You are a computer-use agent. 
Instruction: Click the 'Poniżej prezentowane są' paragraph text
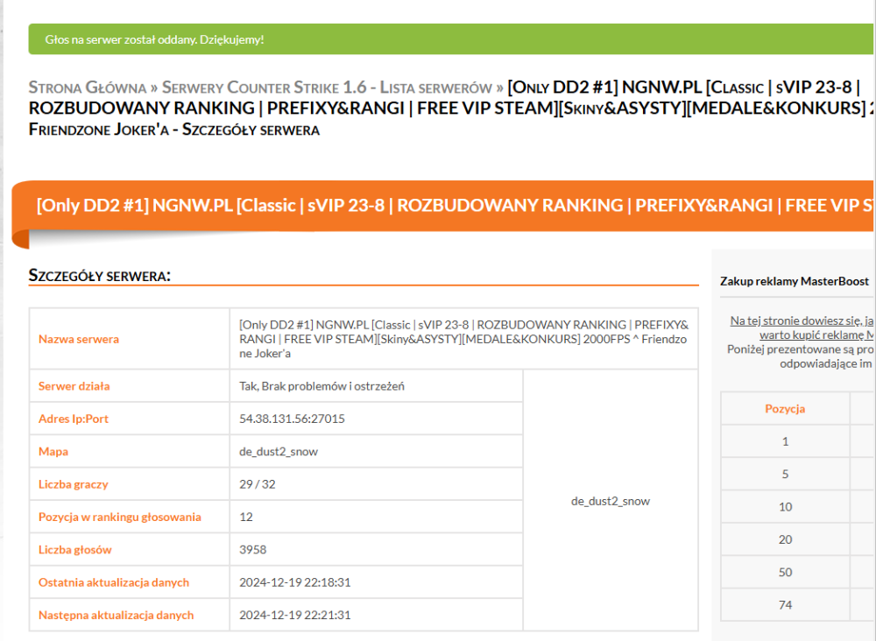click(x=800, y=356)
